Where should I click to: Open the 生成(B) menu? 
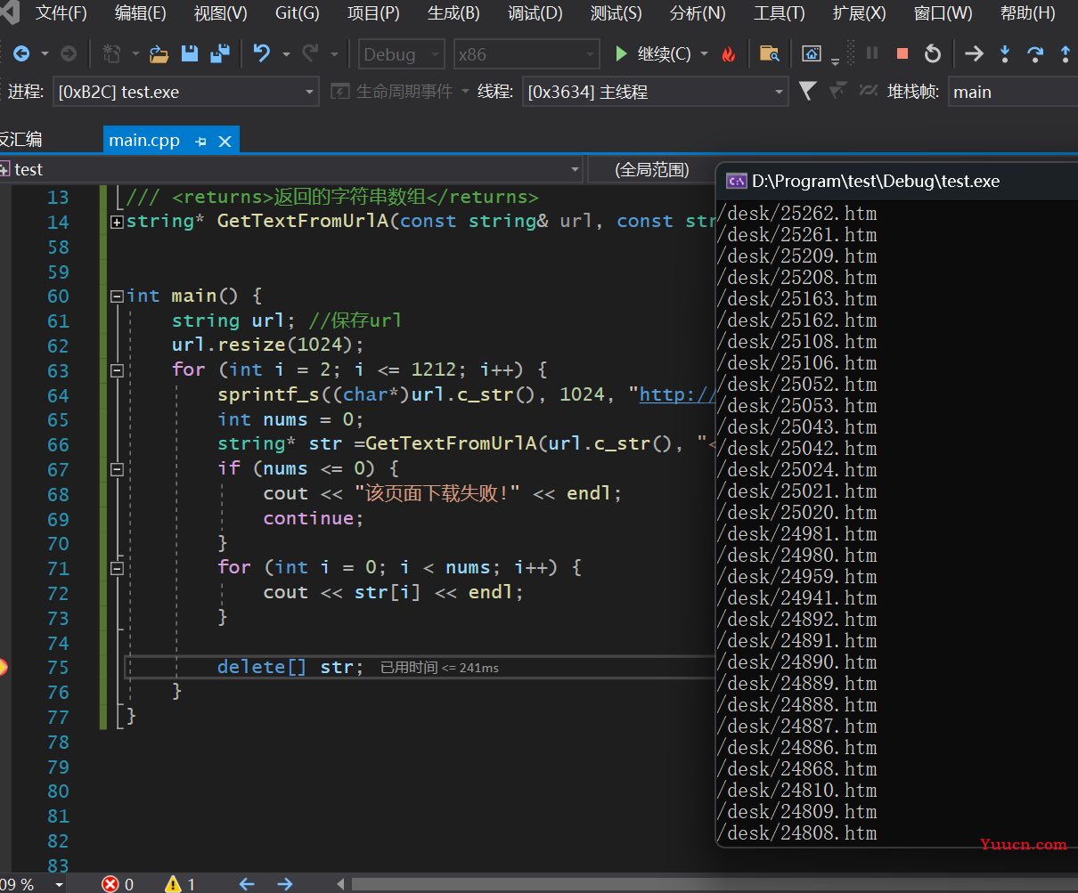click(x=453, y=13)
